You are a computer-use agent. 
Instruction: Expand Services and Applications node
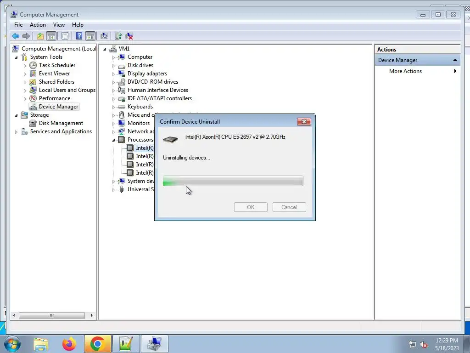click(16, 132)
